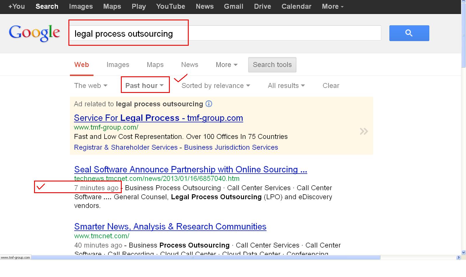Open YouTube in the top bar

coord(171,6)
